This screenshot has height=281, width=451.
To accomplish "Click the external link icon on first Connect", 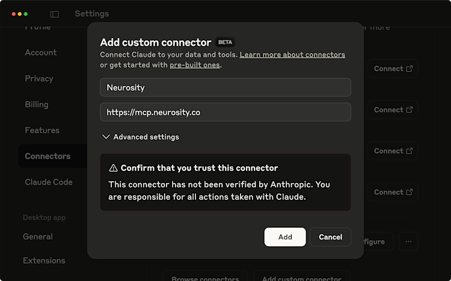I will point(410,68).
